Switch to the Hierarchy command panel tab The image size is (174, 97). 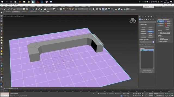(x=146, y=17)
